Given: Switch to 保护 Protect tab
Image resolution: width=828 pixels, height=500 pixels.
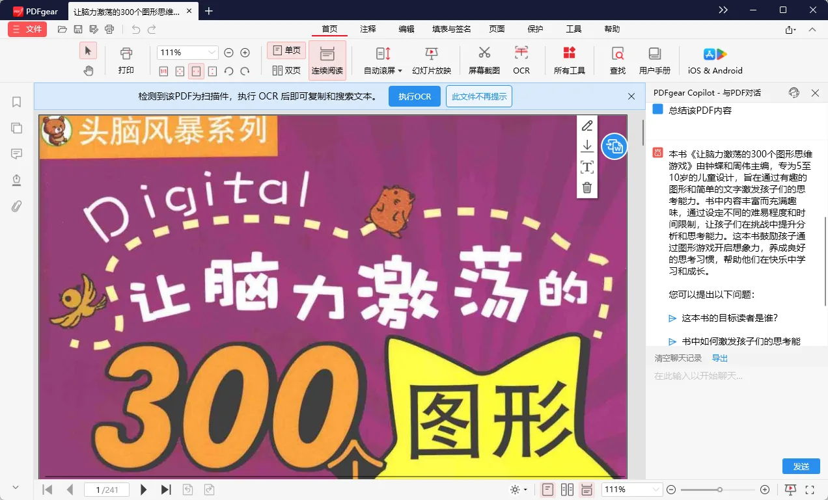Looking at the screenshot, I should click(535, 29).
